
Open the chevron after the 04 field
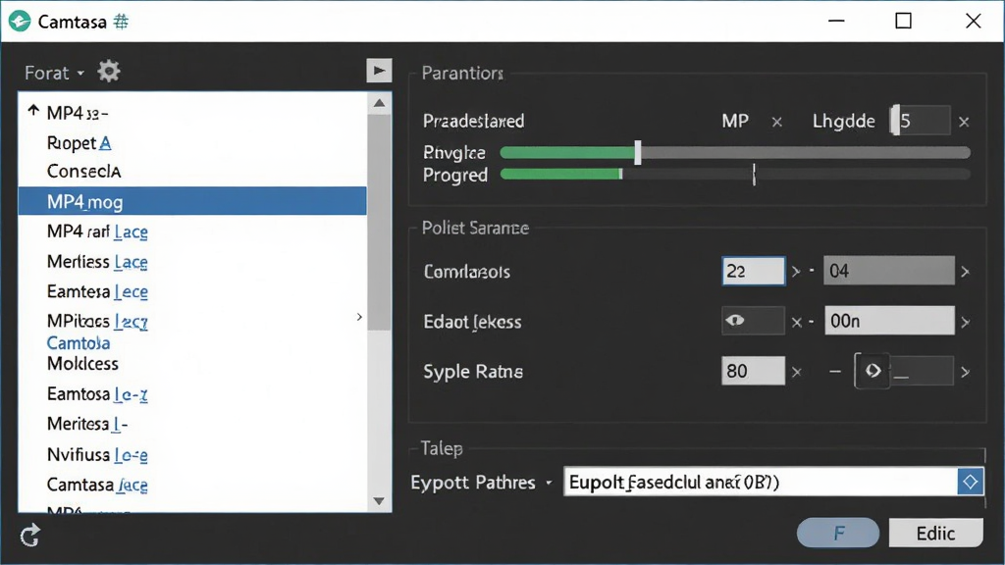[x=965, y=273]
